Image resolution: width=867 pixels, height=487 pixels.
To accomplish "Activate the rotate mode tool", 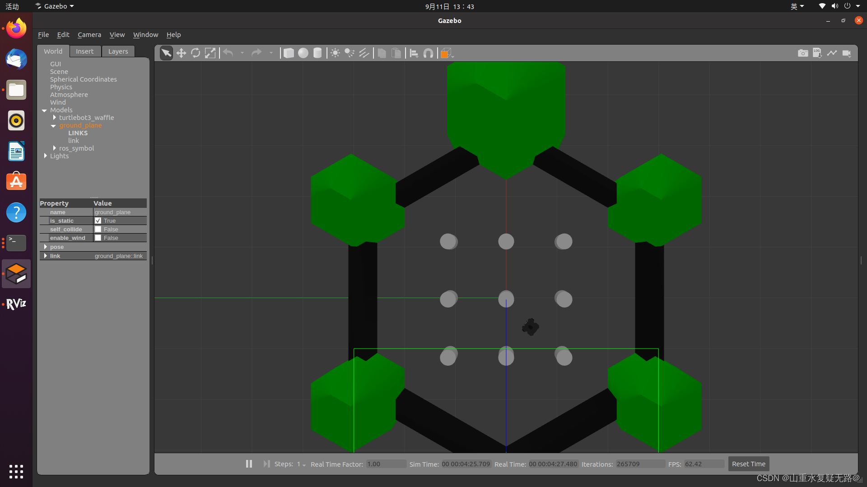I will (x=196, y=53).
